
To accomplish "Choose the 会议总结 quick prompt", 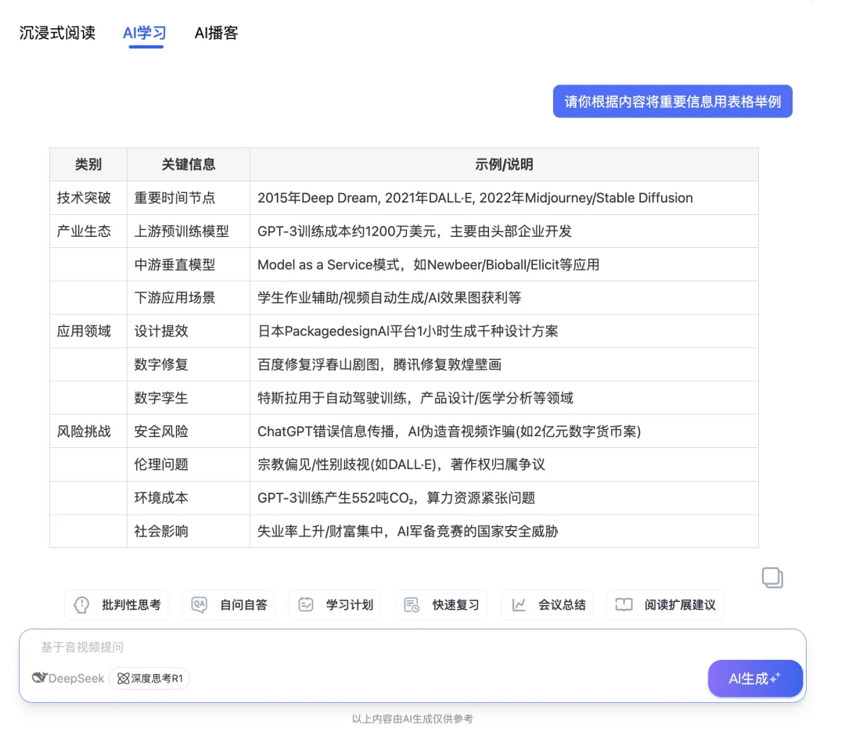I will pos(547,605).
